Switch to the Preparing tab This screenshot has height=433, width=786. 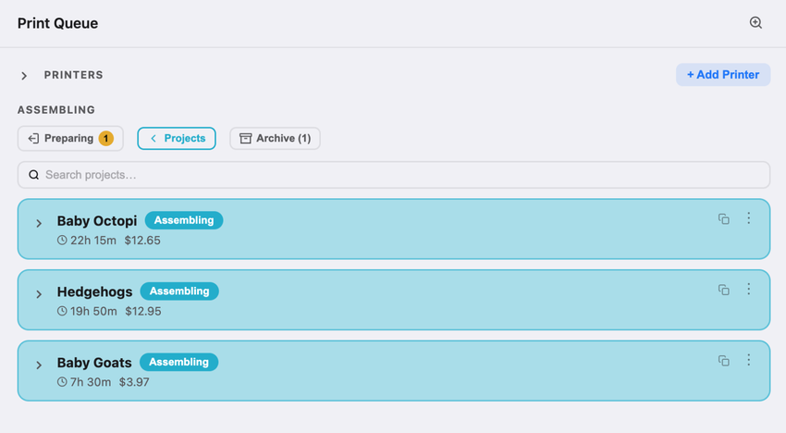70,139
